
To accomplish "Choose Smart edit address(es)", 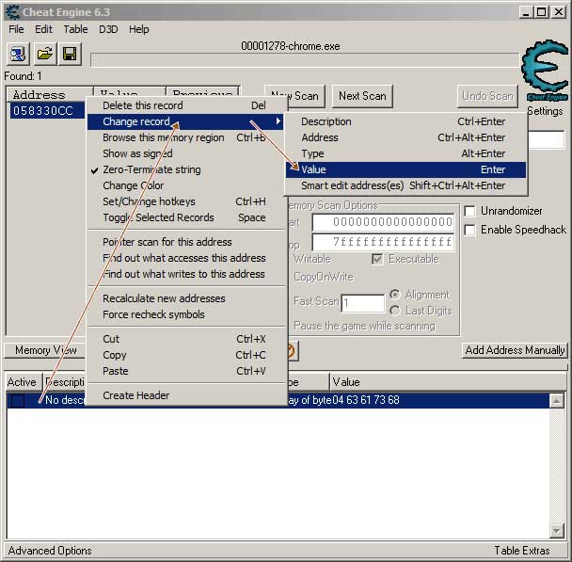I will (405, 185).
